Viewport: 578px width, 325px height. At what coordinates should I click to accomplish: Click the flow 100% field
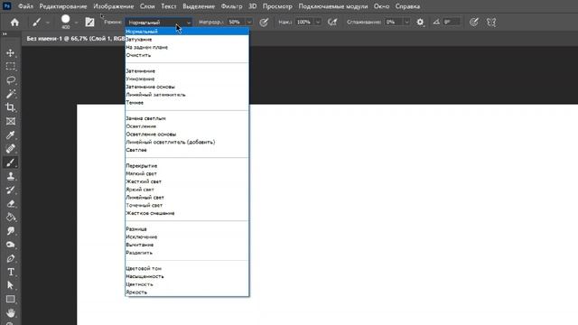pyautogui.click(x=304, y=22)
